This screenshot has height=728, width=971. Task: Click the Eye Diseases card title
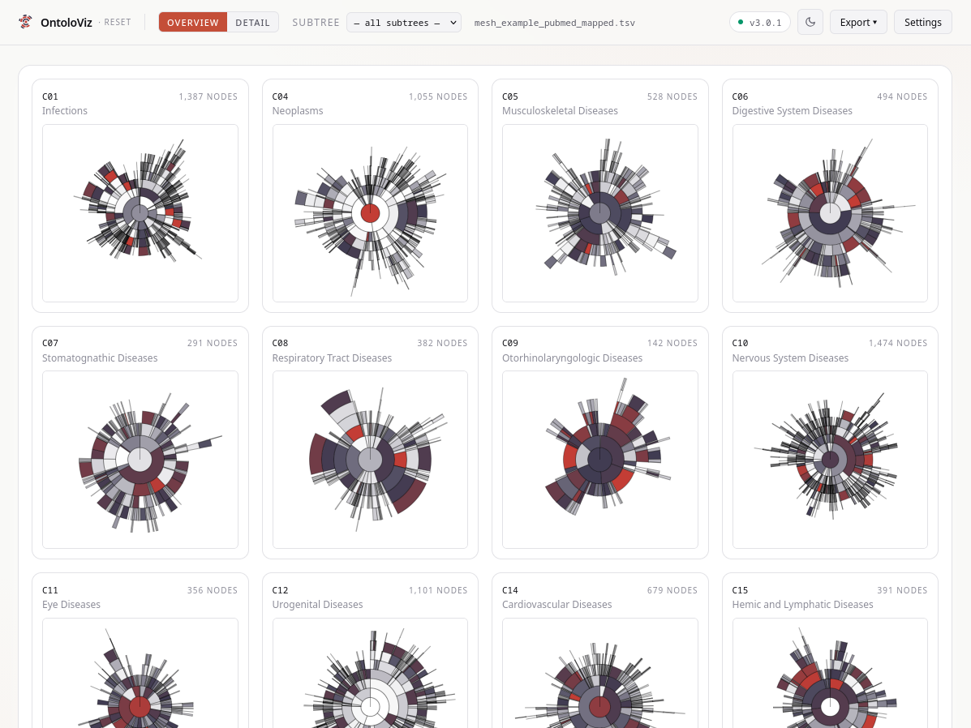(71, 605)
